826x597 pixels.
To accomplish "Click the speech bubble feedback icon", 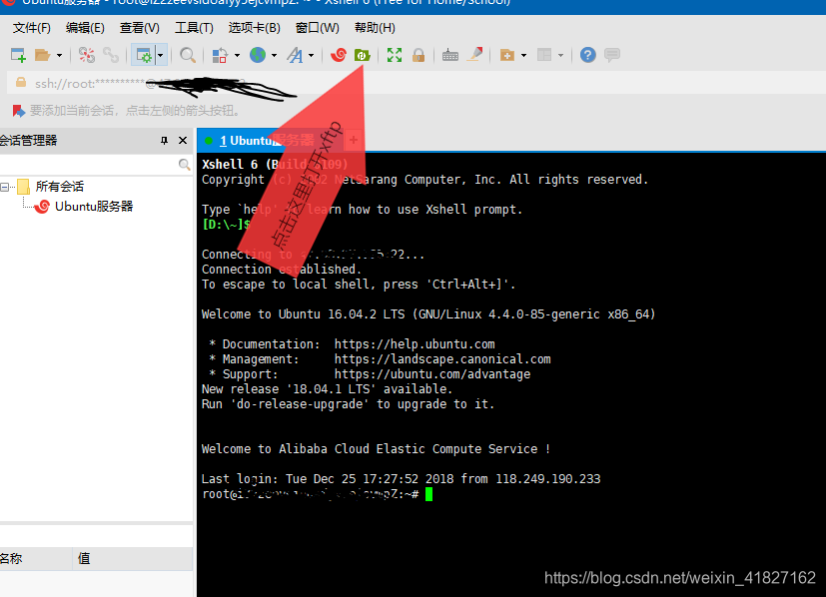I will tap(612, 55).
